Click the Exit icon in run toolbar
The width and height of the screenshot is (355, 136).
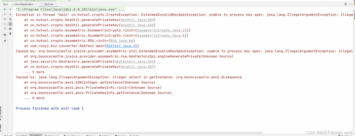point(5,29)
